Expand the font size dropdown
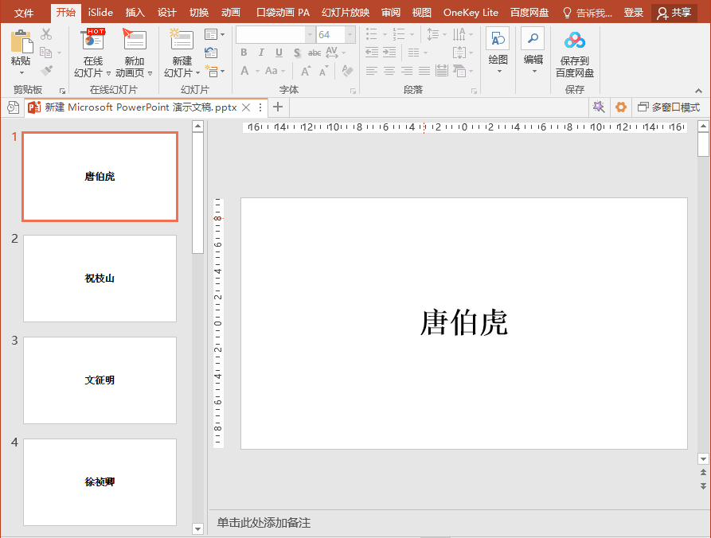This screenshot has width=711, height=538. [x=350, y=35]
